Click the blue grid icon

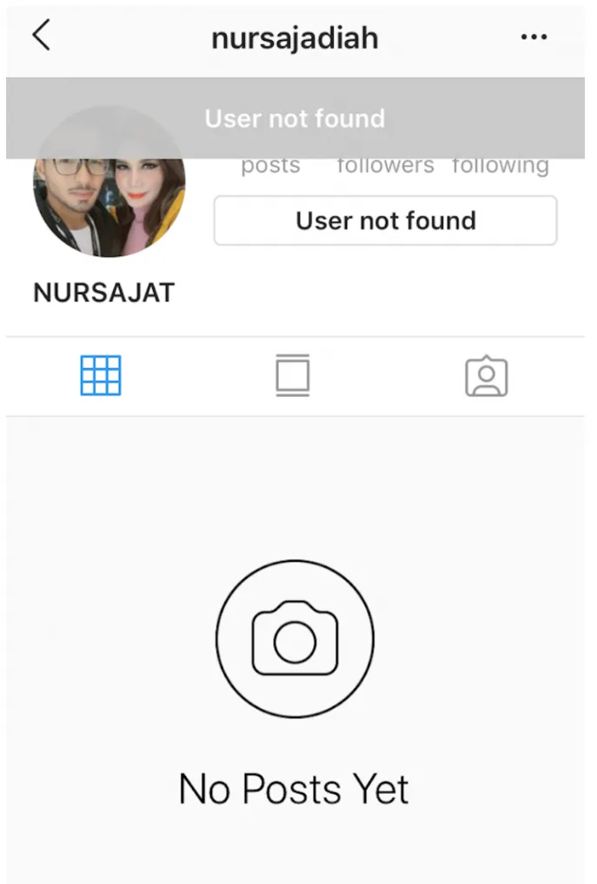tap(101, 375)
